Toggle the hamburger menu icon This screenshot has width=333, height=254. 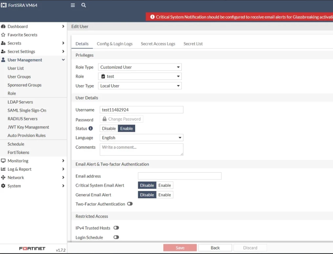point(73,5)
